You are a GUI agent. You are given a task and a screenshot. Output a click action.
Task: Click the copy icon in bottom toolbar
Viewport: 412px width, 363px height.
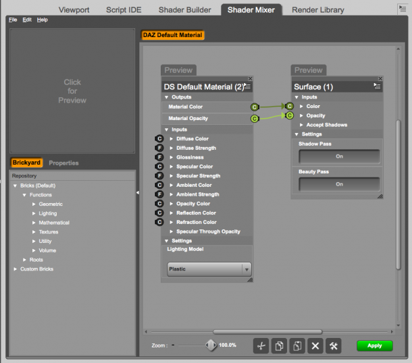click(279, 346)
